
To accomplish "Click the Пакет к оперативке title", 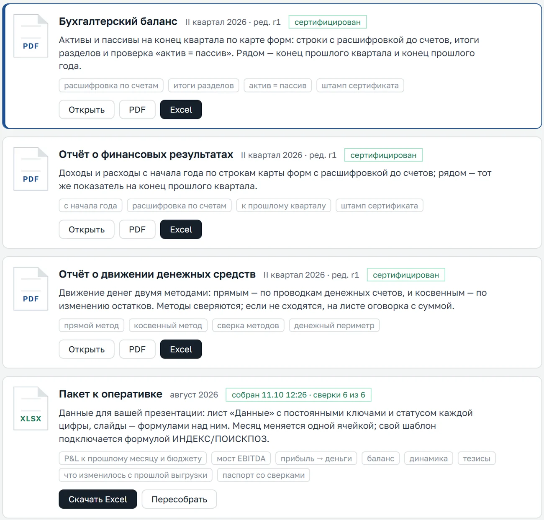I will (x=110, y=394).
